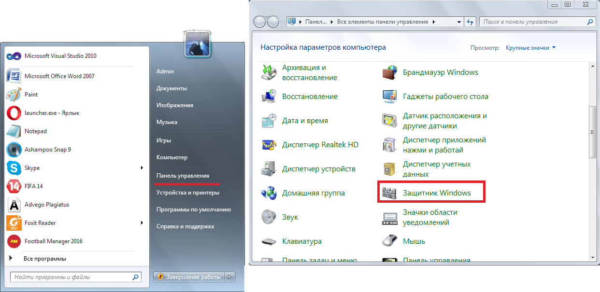Click the Завершение работы button
Image resolution: width=600 pixels, height=292 pixels.
[189, 277]
